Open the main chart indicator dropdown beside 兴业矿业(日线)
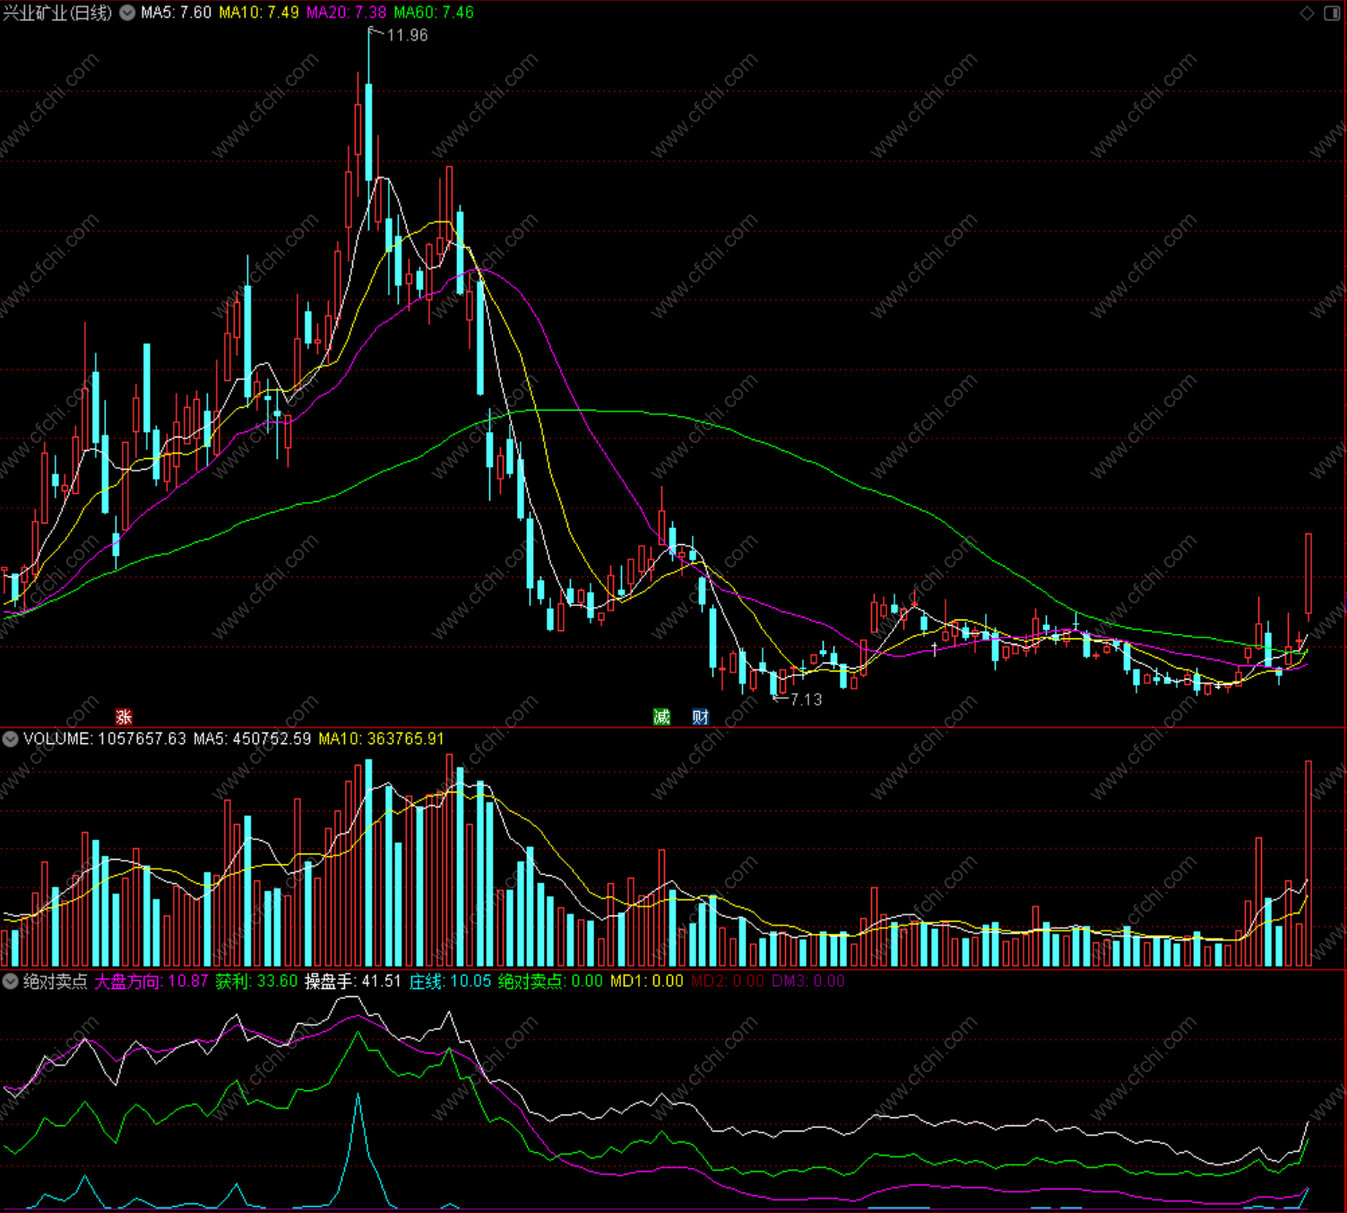The width and height of the screenshot is (1347, 1213). tap(128, 13)
